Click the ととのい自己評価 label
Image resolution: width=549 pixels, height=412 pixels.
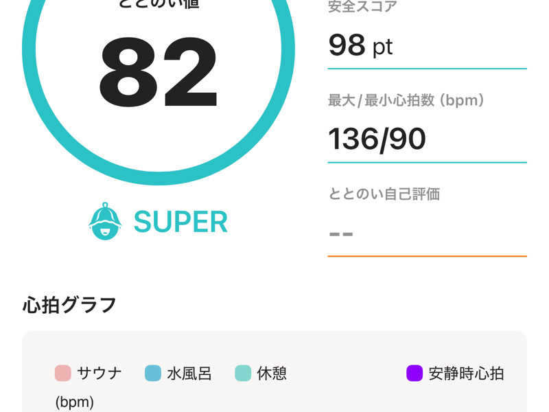[x=384, y=194]
